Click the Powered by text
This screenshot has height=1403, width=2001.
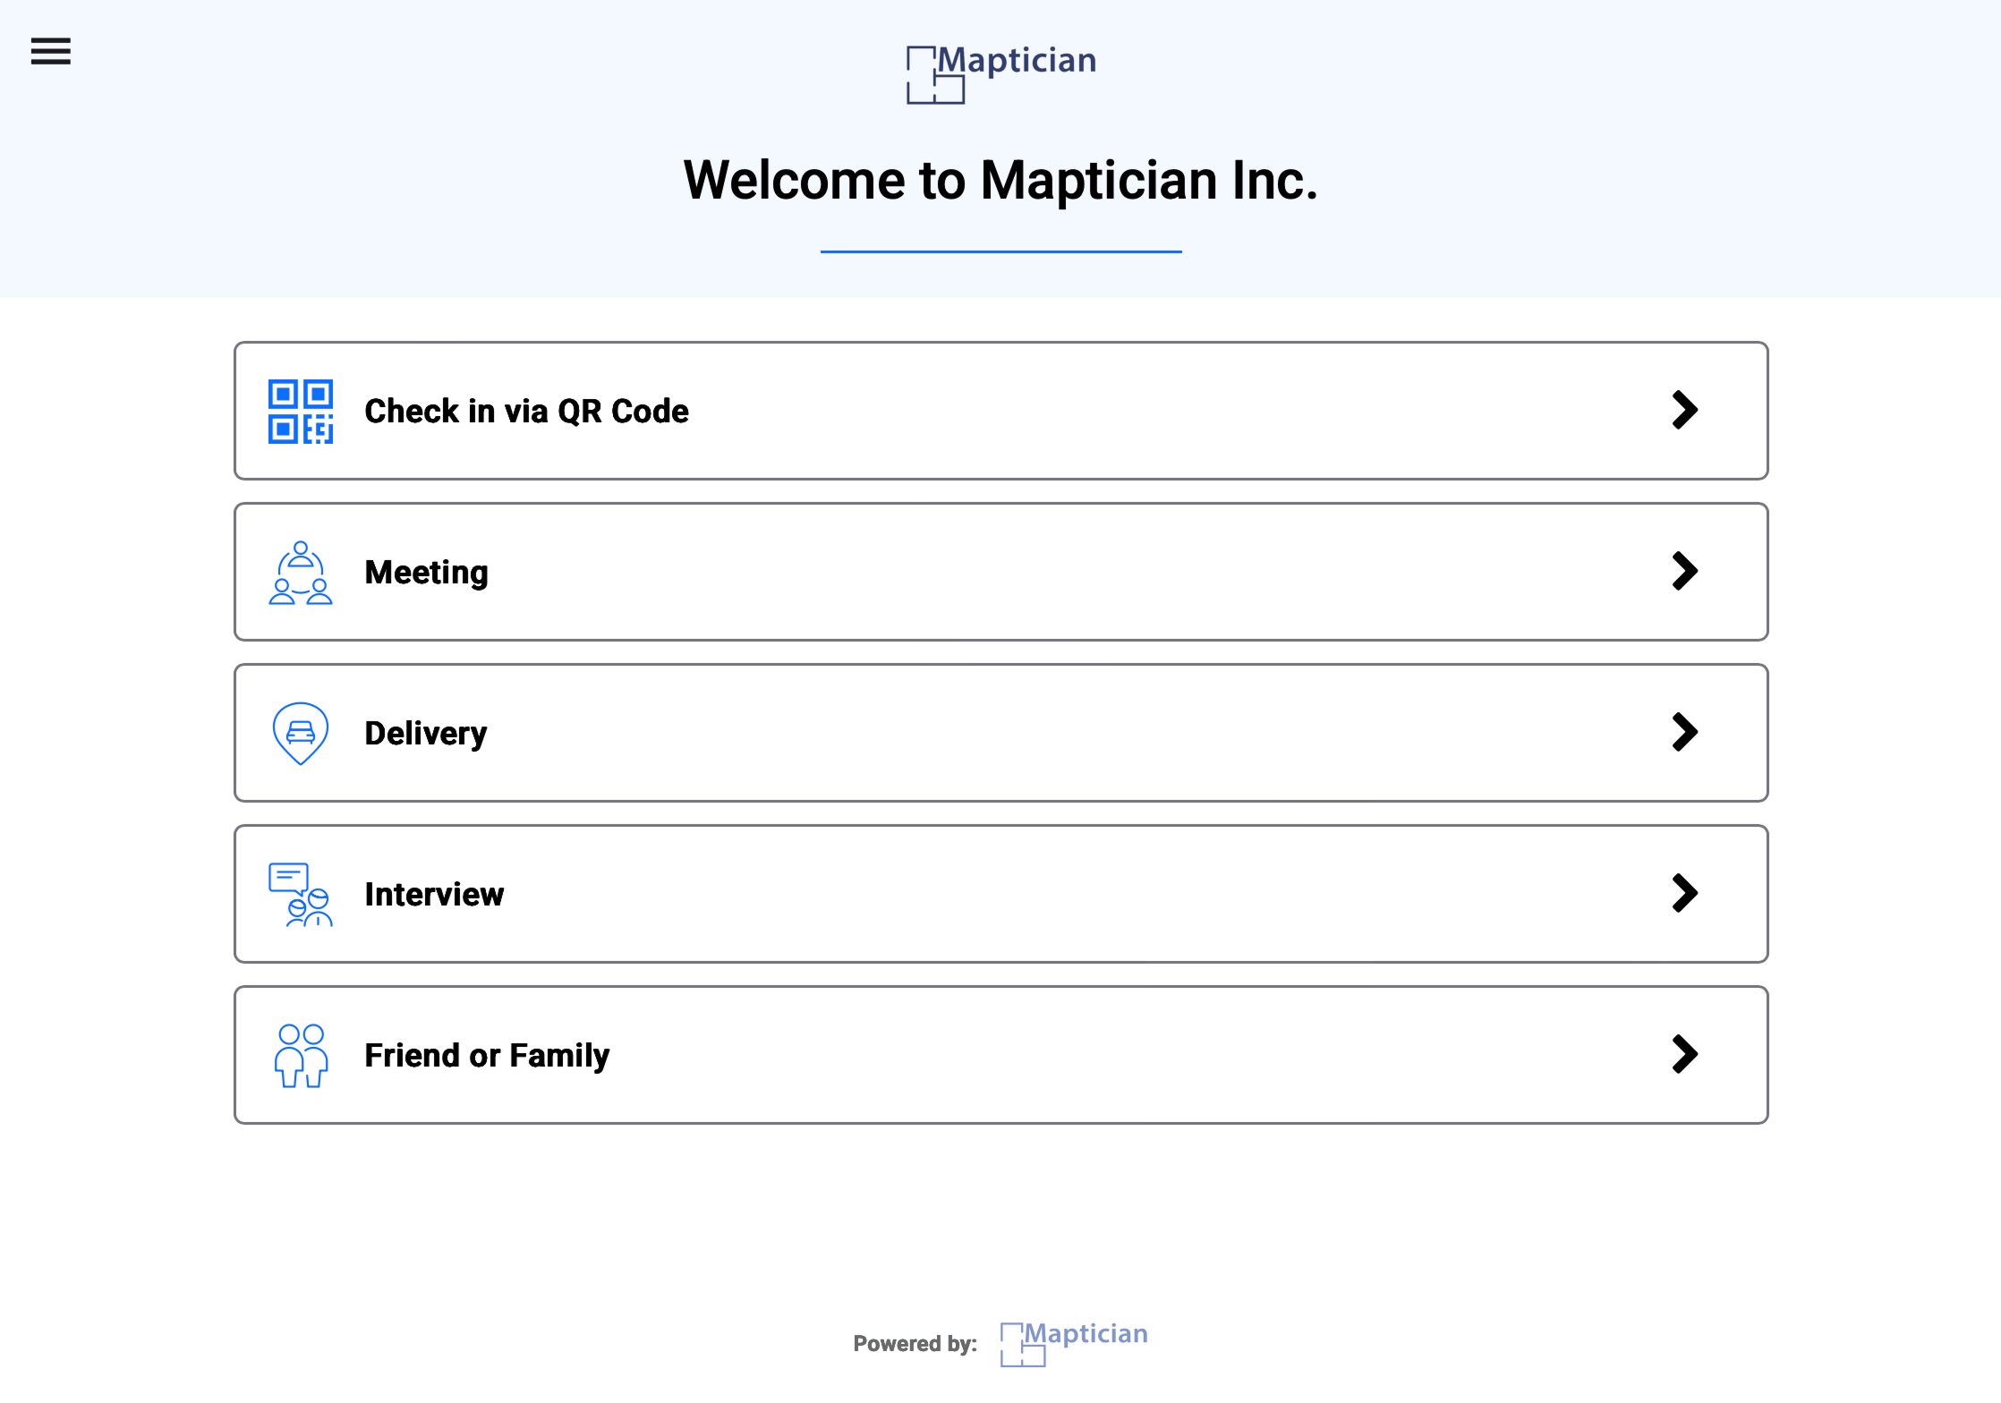[915, 1344]
